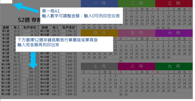
Task: Select the 第40週 row label
Action: pos(45,79)
